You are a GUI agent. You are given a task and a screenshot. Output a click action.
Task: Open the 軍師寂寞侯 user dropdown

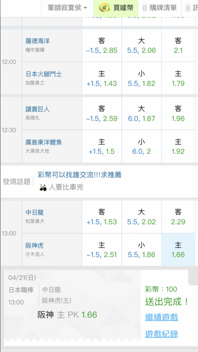67,8
